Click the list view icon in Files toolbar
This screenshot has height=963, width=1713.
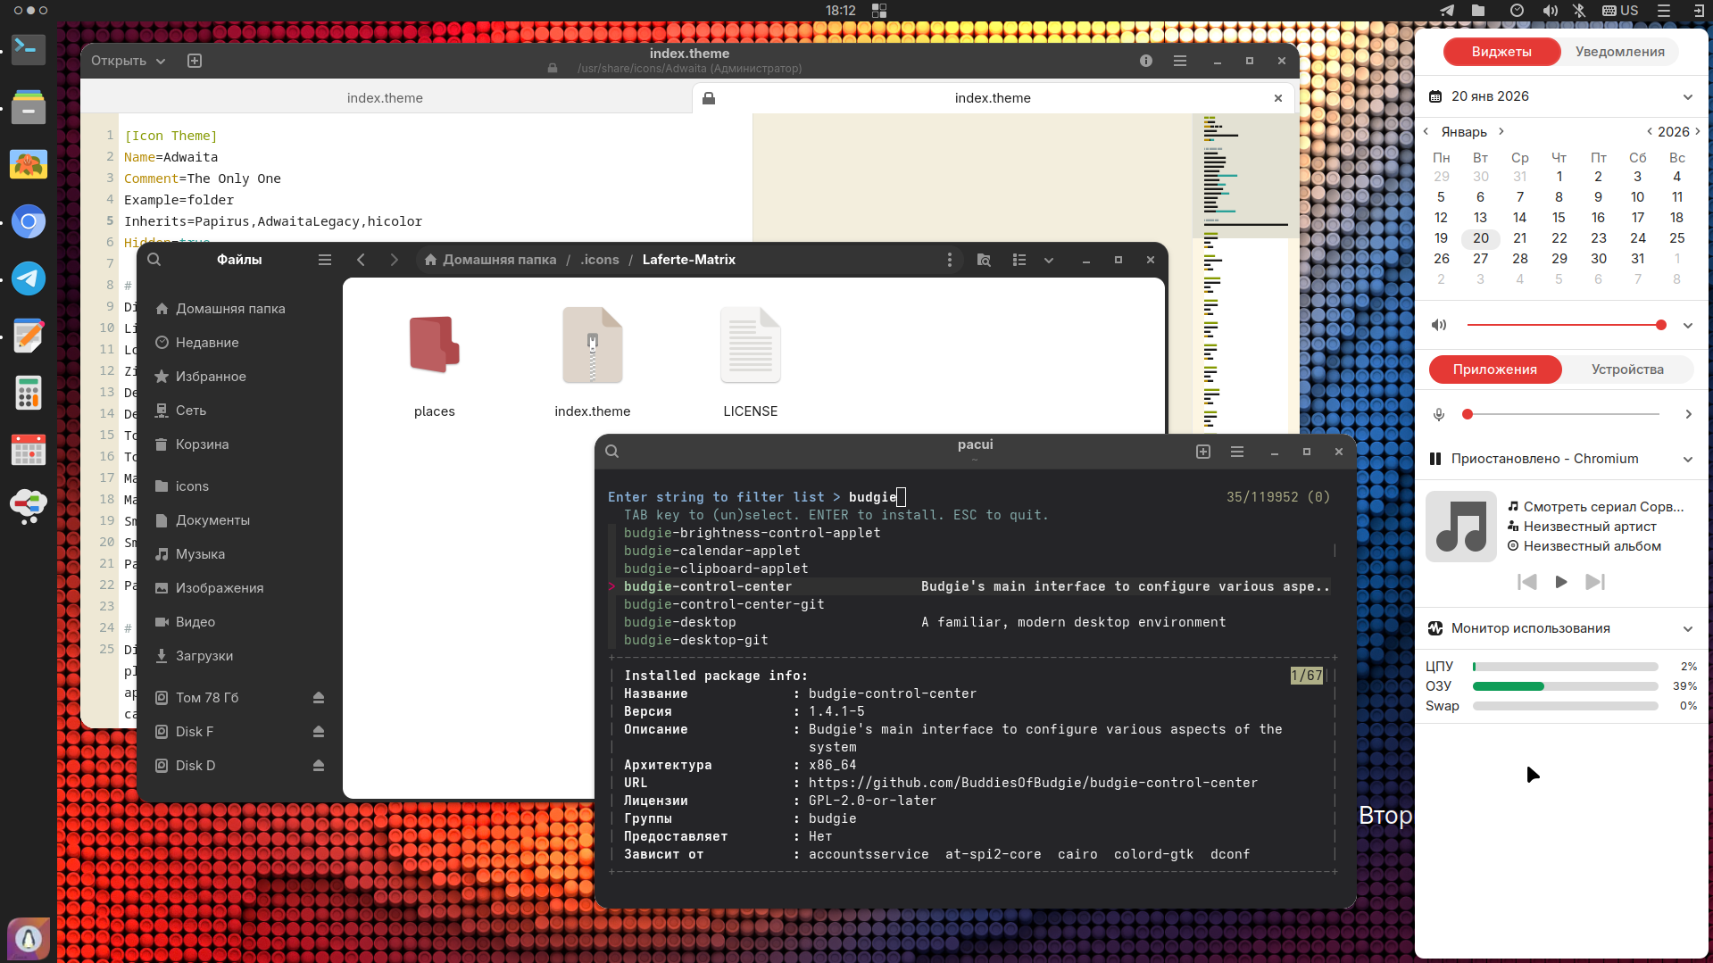(1019, 260)
